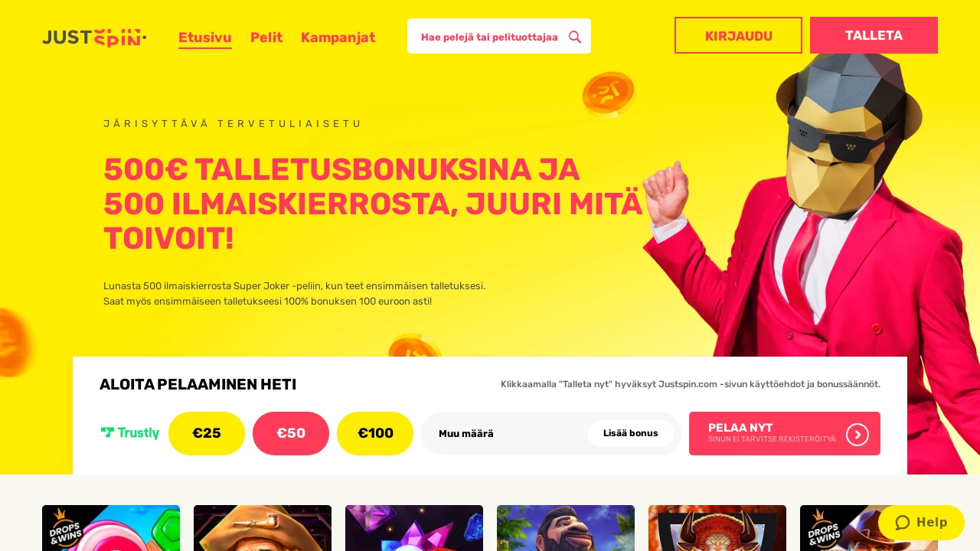The height and width of the screenshot is (551, 980).
Task: Open the Help chat bubble icon
Action: [x=903, y=523]
